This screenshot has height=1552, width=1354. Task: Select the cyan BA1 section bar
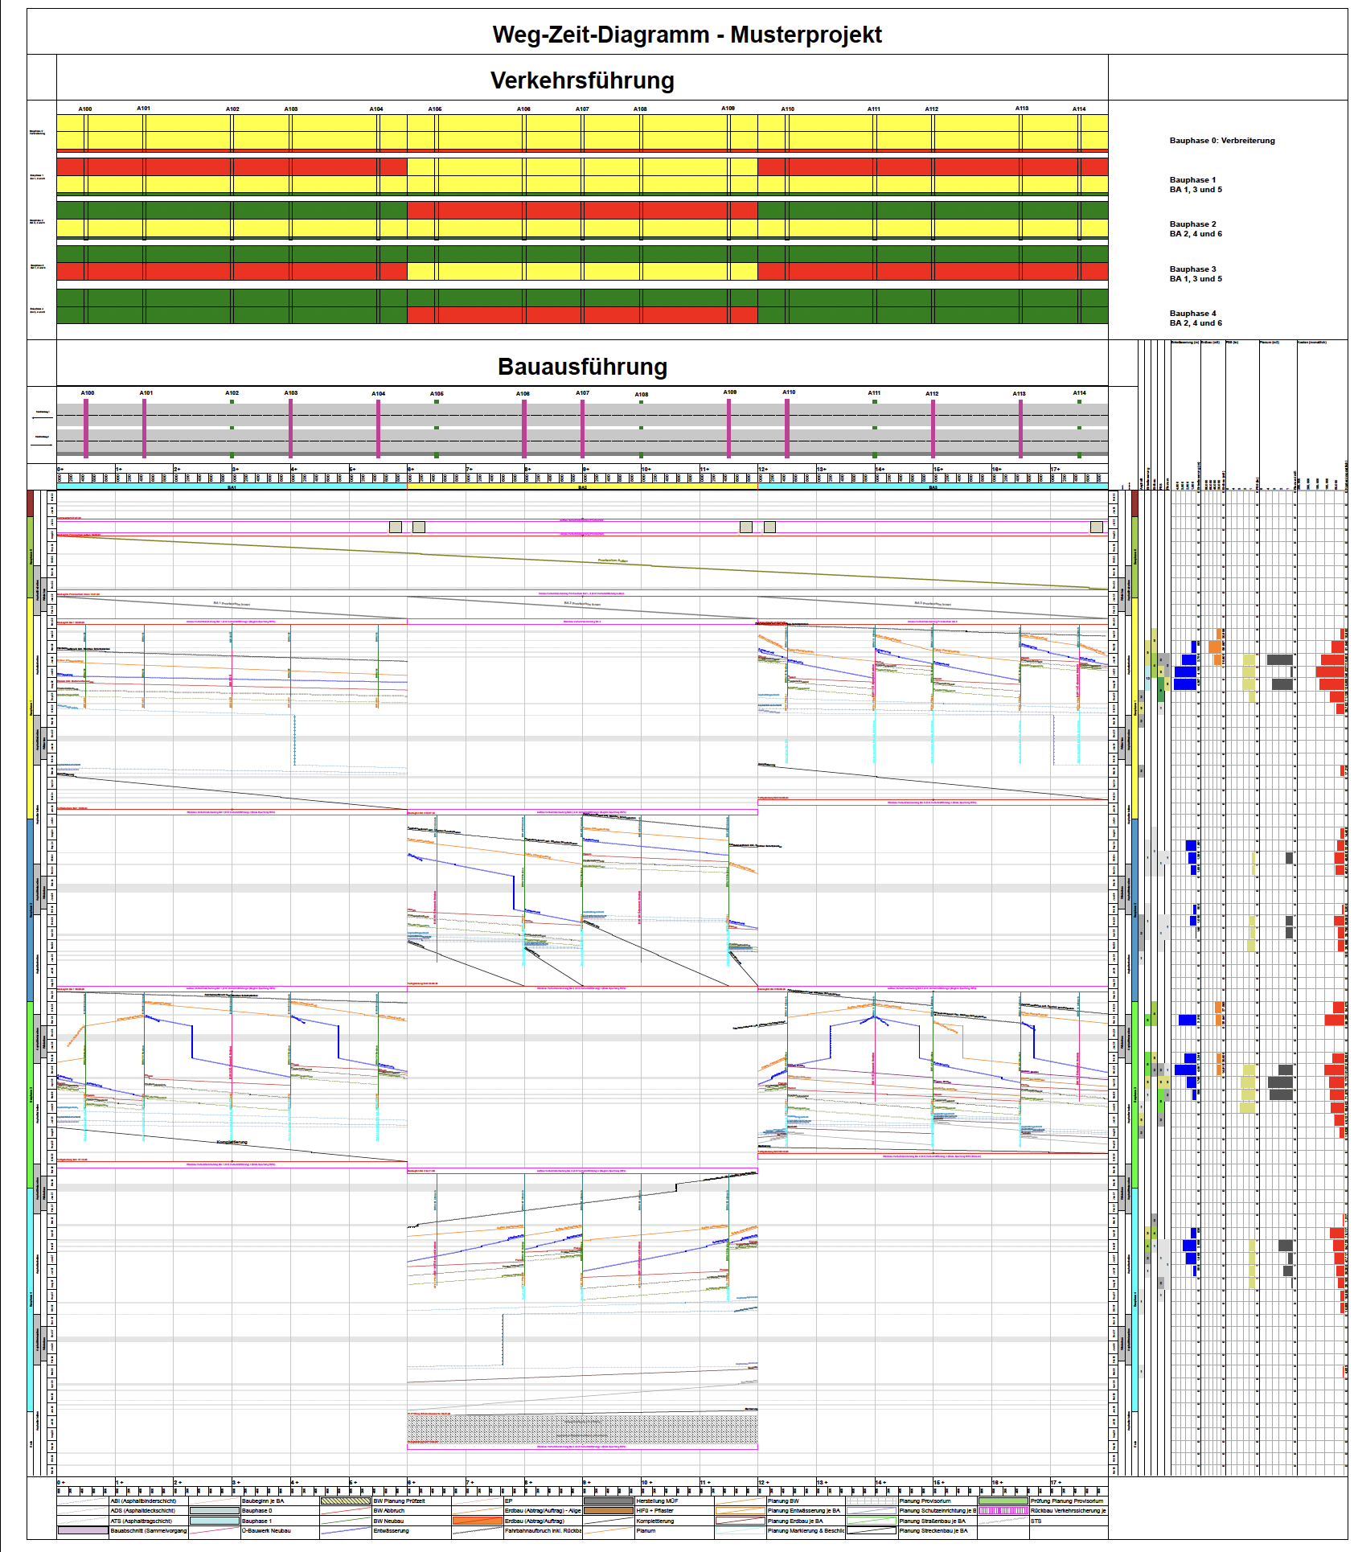pos(232,487)
